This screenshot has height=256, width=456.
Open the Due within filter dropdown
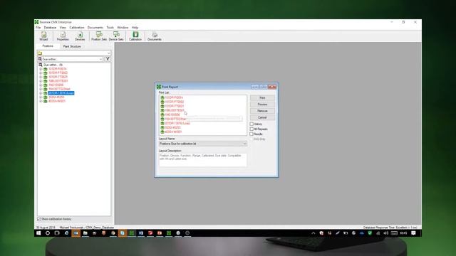pos(100,59)
